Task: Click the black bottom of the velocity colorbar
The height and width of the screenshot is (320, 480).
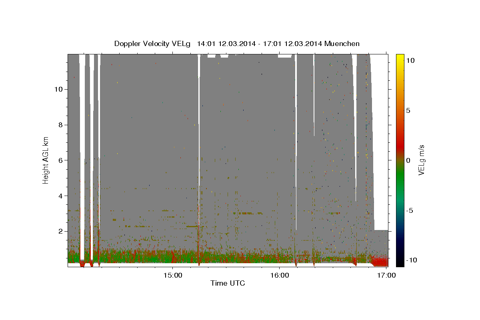Action: pos(400,261)
